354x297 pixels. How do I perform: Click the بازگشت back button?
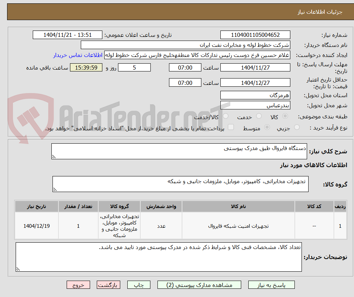click(108, 285)
